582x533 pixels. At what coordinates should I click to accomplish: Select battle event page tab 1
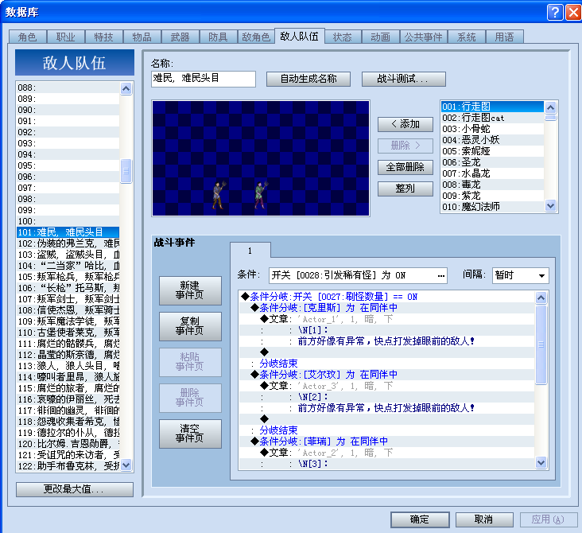[250, 251]
